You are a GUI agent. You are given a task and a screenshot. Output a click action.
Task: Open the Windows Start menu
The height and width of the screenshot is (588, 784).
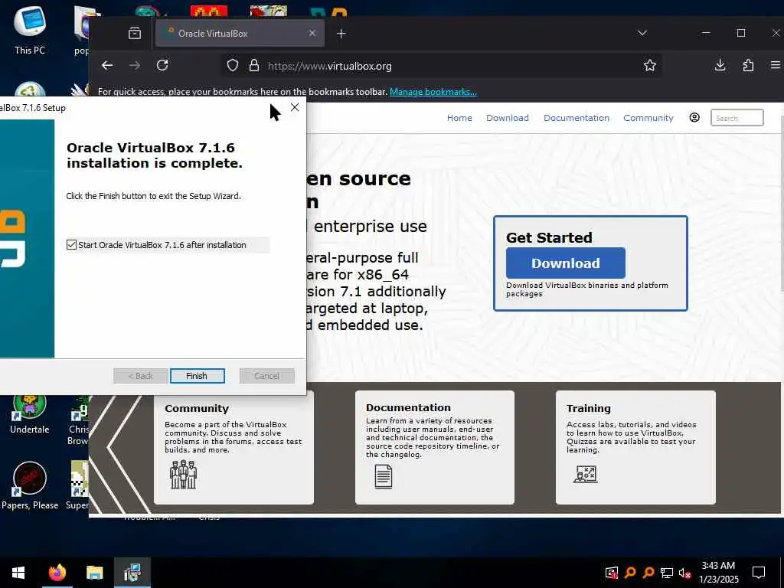pyautogui.click(x=18, y=573)
